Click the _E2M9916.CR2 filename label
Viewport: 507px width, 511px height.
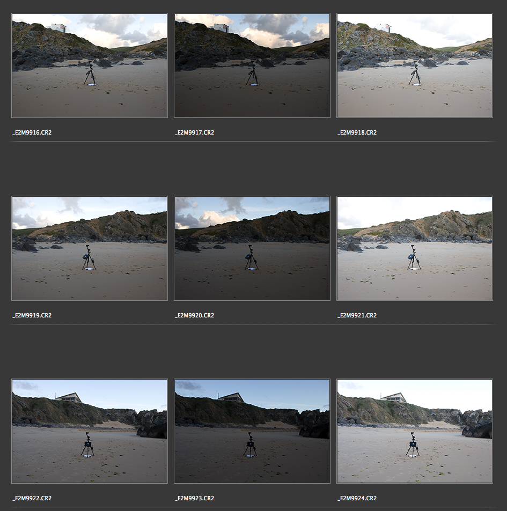pyautogui.click(x=32, y=132)
